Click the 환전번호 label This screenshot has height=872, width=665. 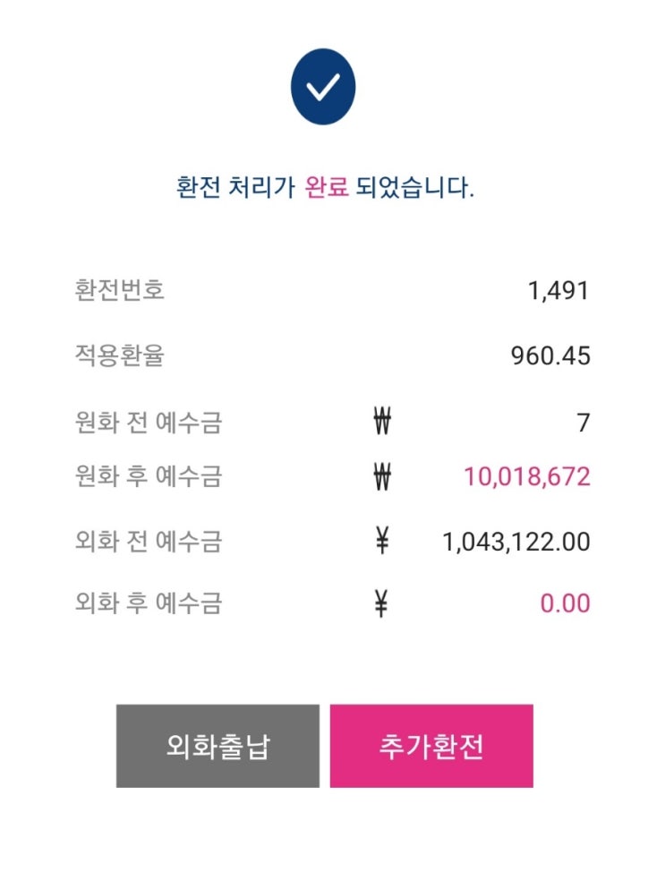point(120,290)
